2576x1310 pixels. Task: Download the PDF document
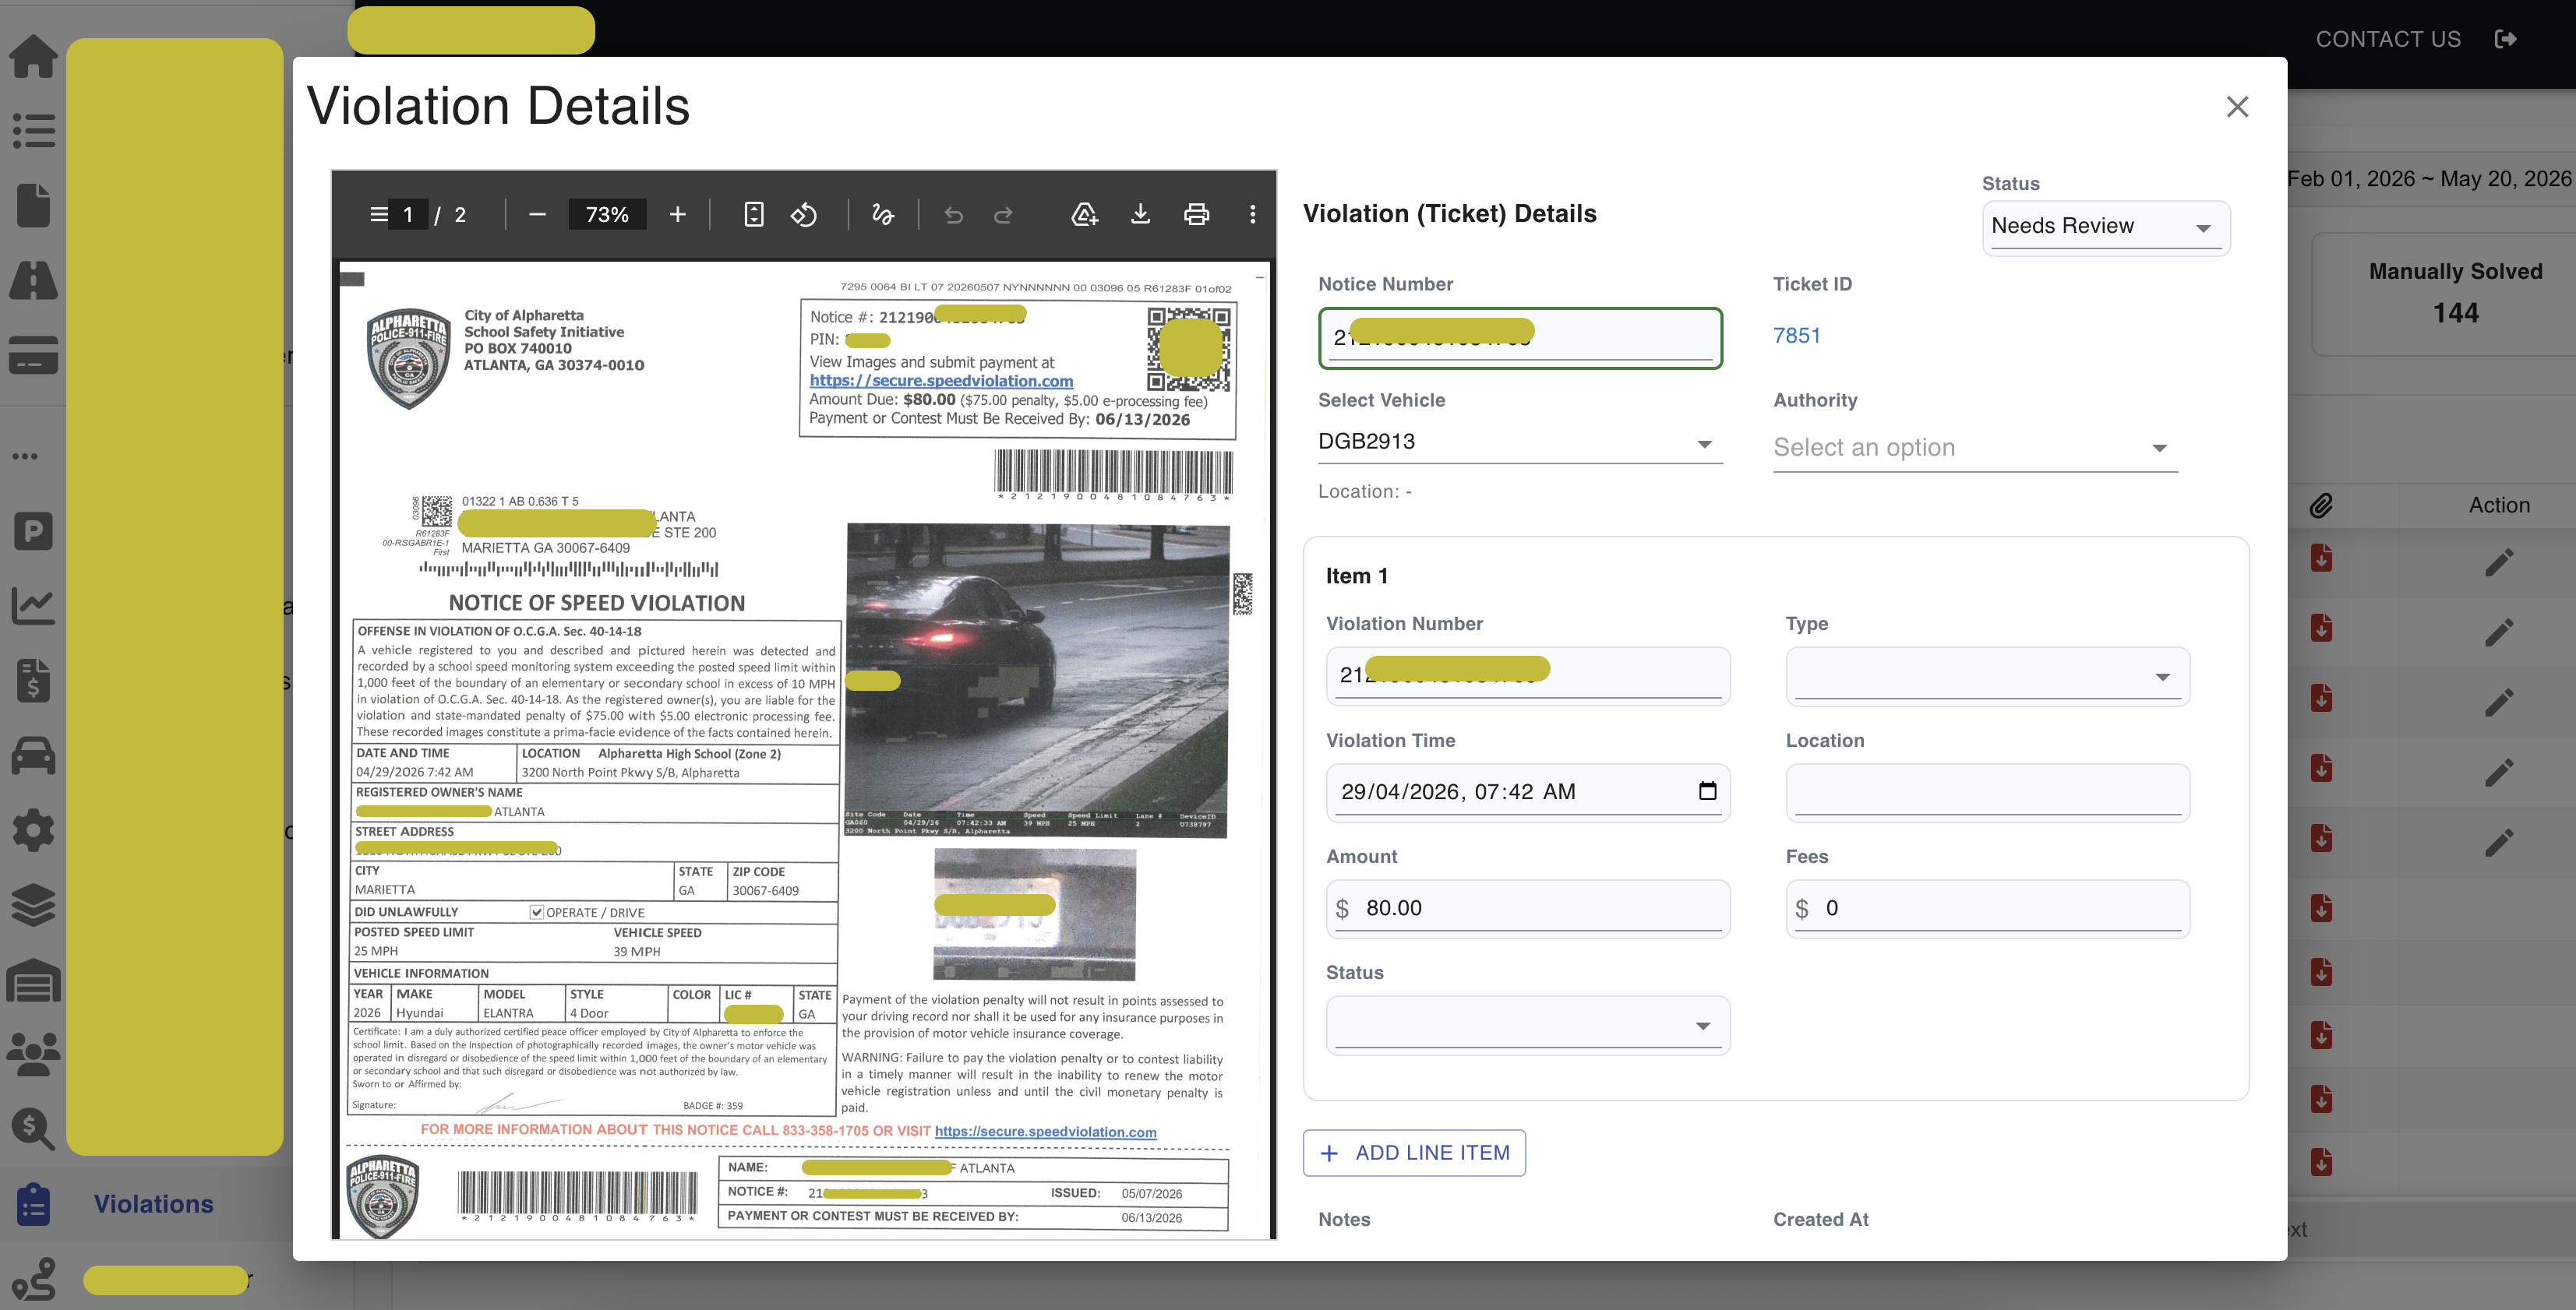(1140, 215)
